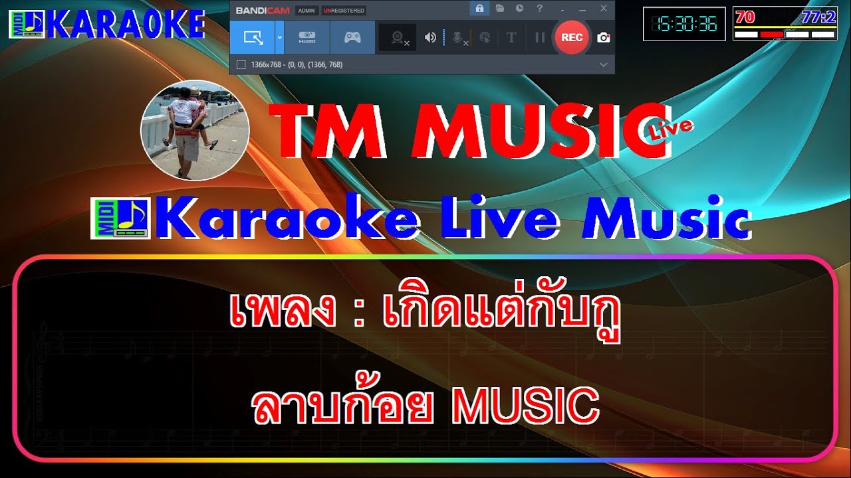Screen dimensions: 851x478
Task: Click the ADMIN badge
Action: pyautogui.click(x=306, y=11)
